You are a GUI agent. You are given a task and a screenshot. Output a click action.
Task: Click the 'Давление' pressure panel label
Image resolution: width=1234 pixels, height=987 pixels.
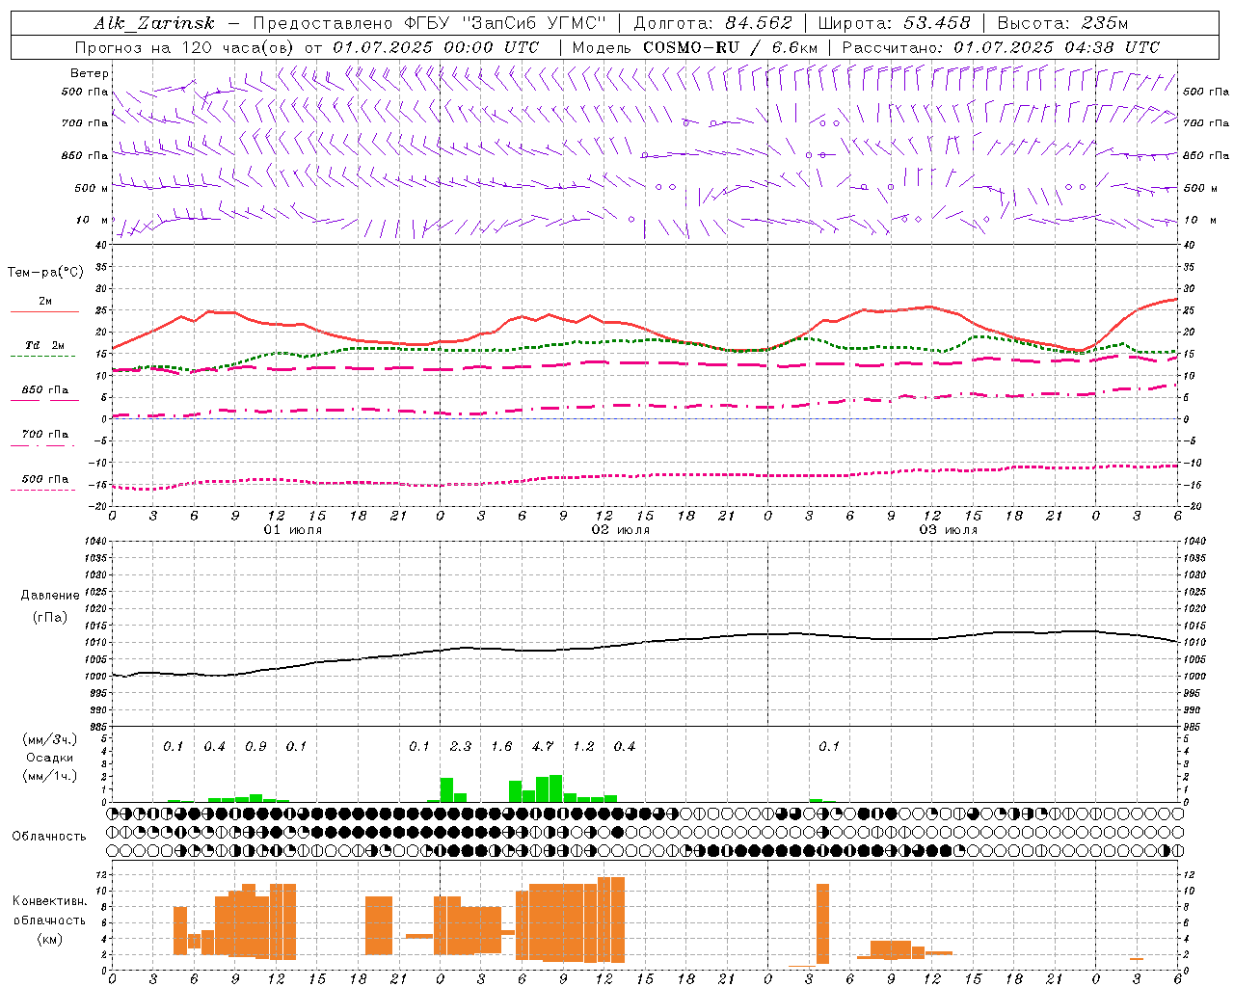click(50, 596)
